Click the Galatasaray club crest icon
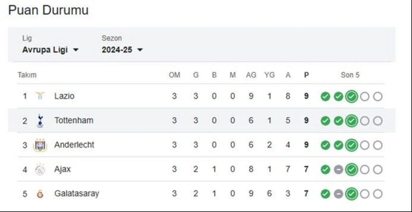 pyautogui.click(x=40, y=194)
